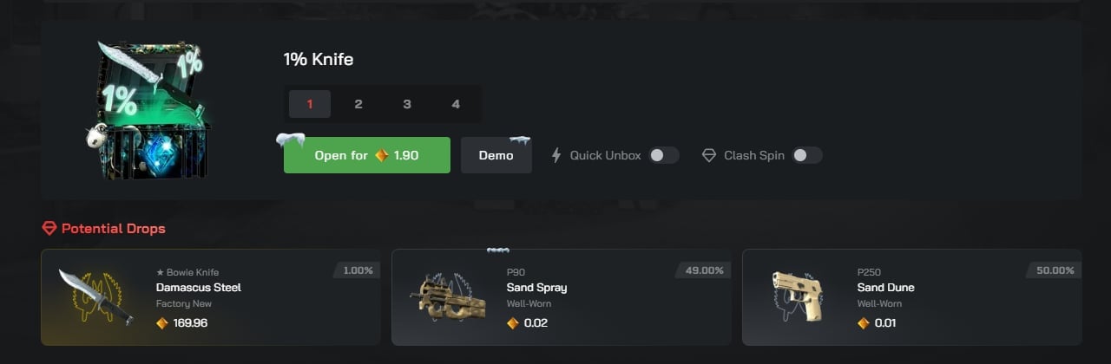
Task: Enable the Quick Unbox toggle
Action: (663, 156)
